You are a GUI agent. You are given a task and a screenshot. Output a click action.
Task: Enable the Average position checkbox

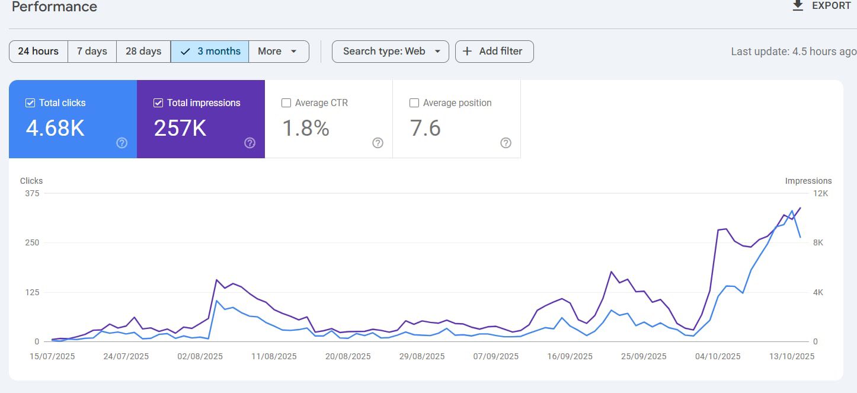[x=414, y=103]
